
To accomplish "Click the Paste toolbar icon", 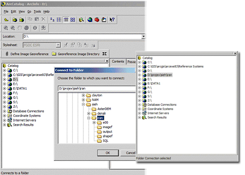I will point(37,19).
